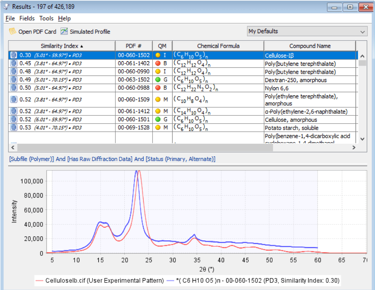Click yellow quality mark for 00-060-1509
This screenshot has width=375, height=290.
[158, 100]
